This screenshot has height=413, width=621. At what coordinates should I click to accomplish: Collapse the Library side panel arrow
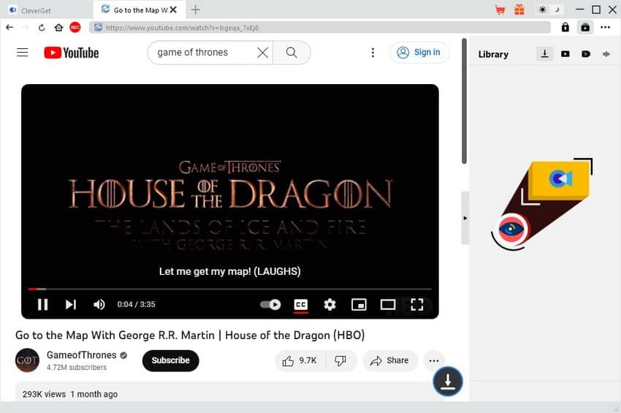(465, 218)
